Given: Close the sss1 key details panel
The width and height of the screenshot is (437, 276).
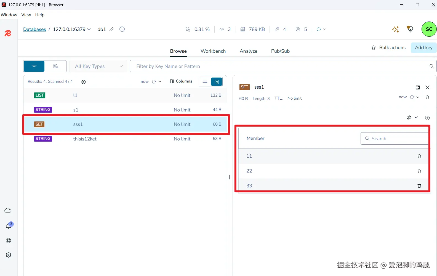Looking at the screenshot, I should 427,87.
